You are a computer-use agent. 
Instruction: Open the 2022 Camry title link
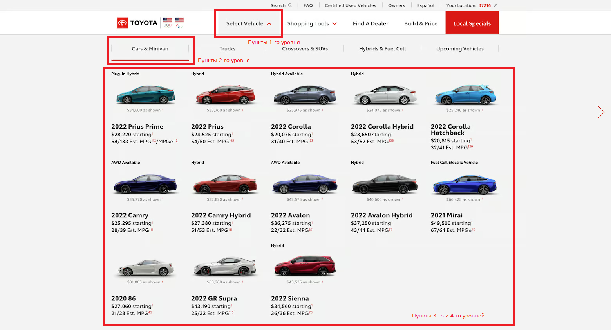click(130, 215)
